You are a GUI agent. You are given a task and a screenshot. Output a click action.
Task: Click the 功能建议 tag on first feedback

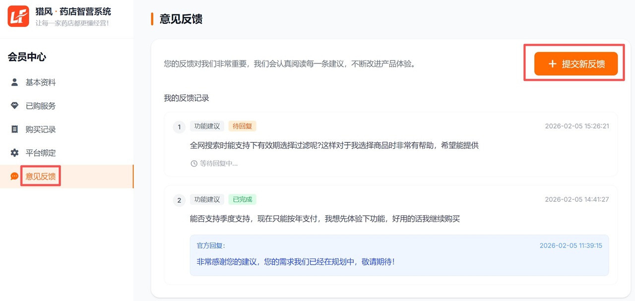(207, 126)
